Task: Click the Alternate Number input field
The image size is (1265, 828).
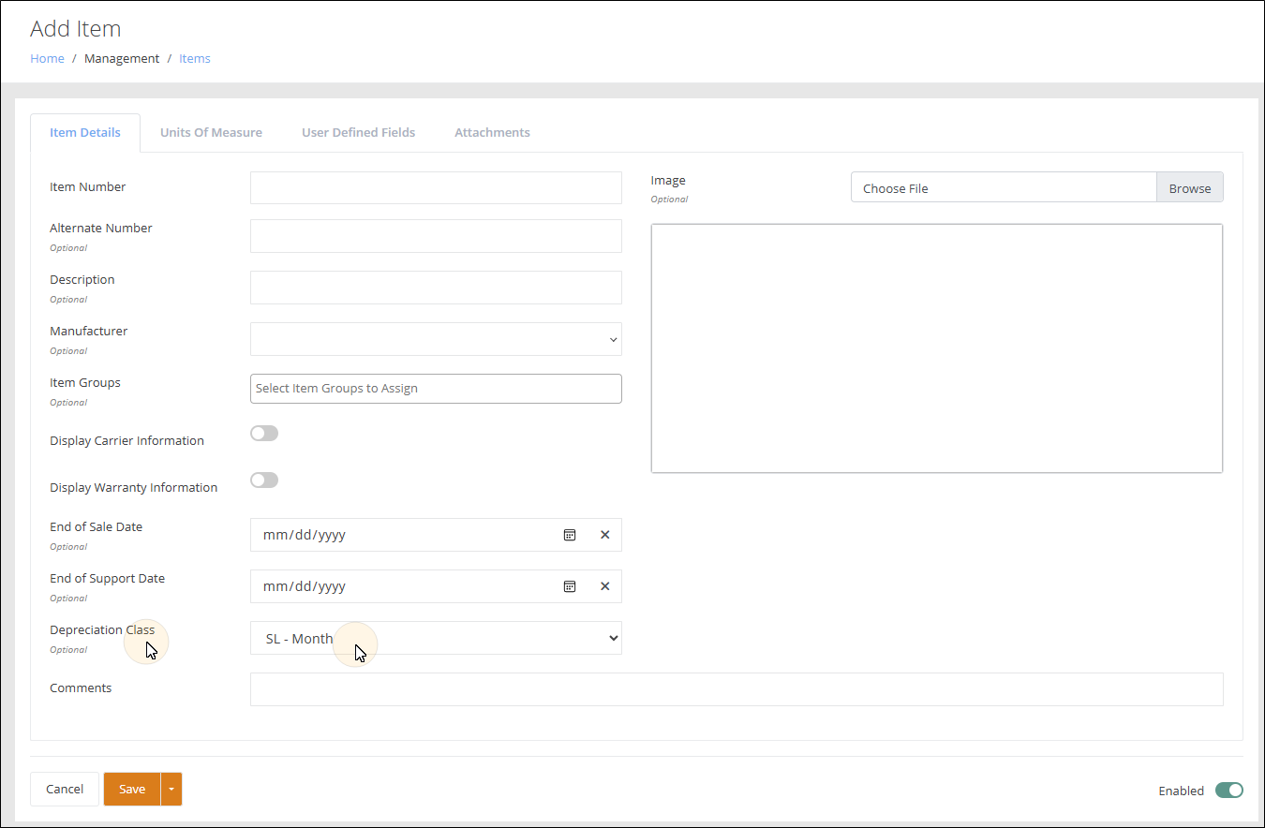Action: click(436, 236)
